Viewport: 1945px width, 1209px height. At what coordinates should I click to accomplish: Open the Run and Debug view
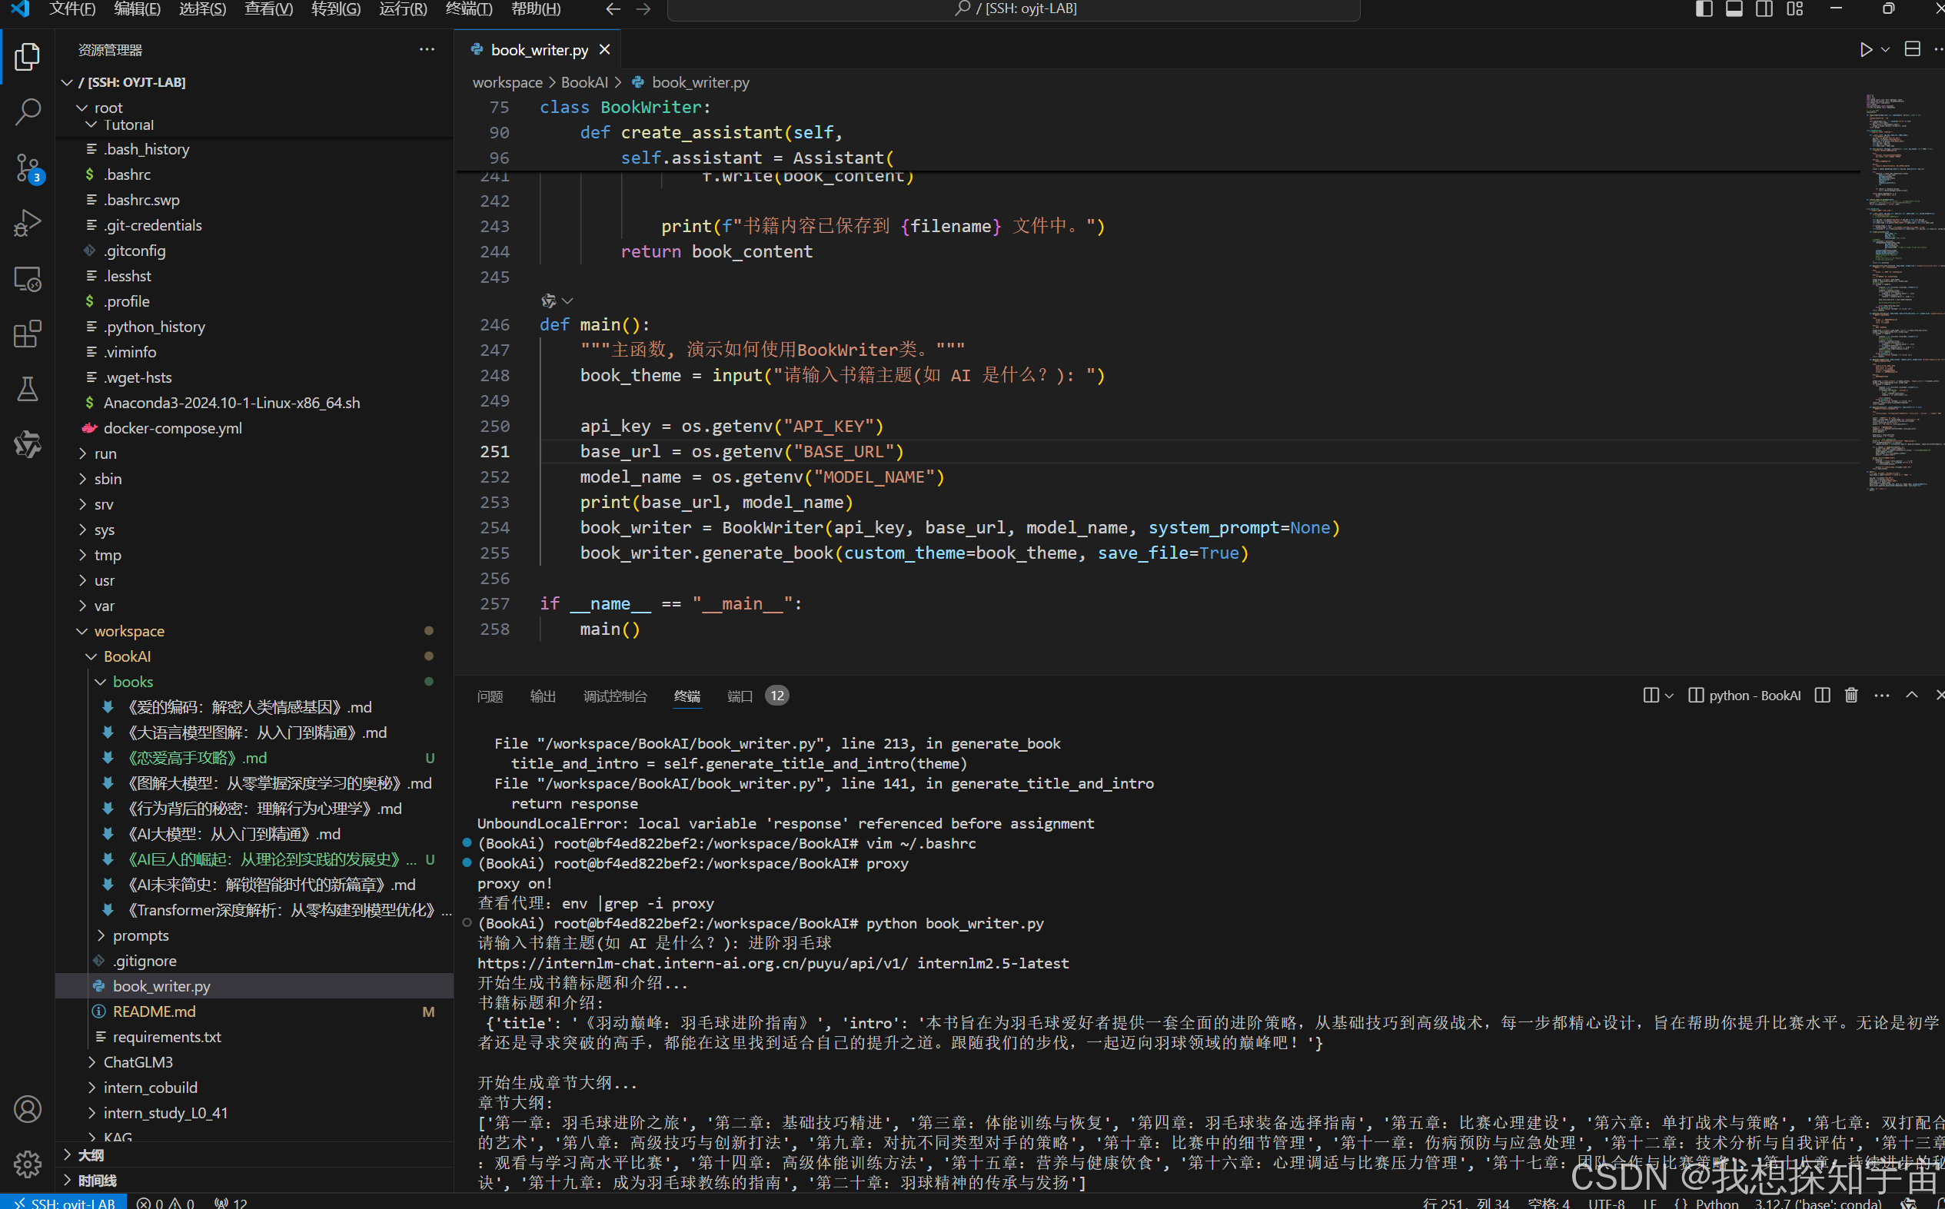(27, 223)
